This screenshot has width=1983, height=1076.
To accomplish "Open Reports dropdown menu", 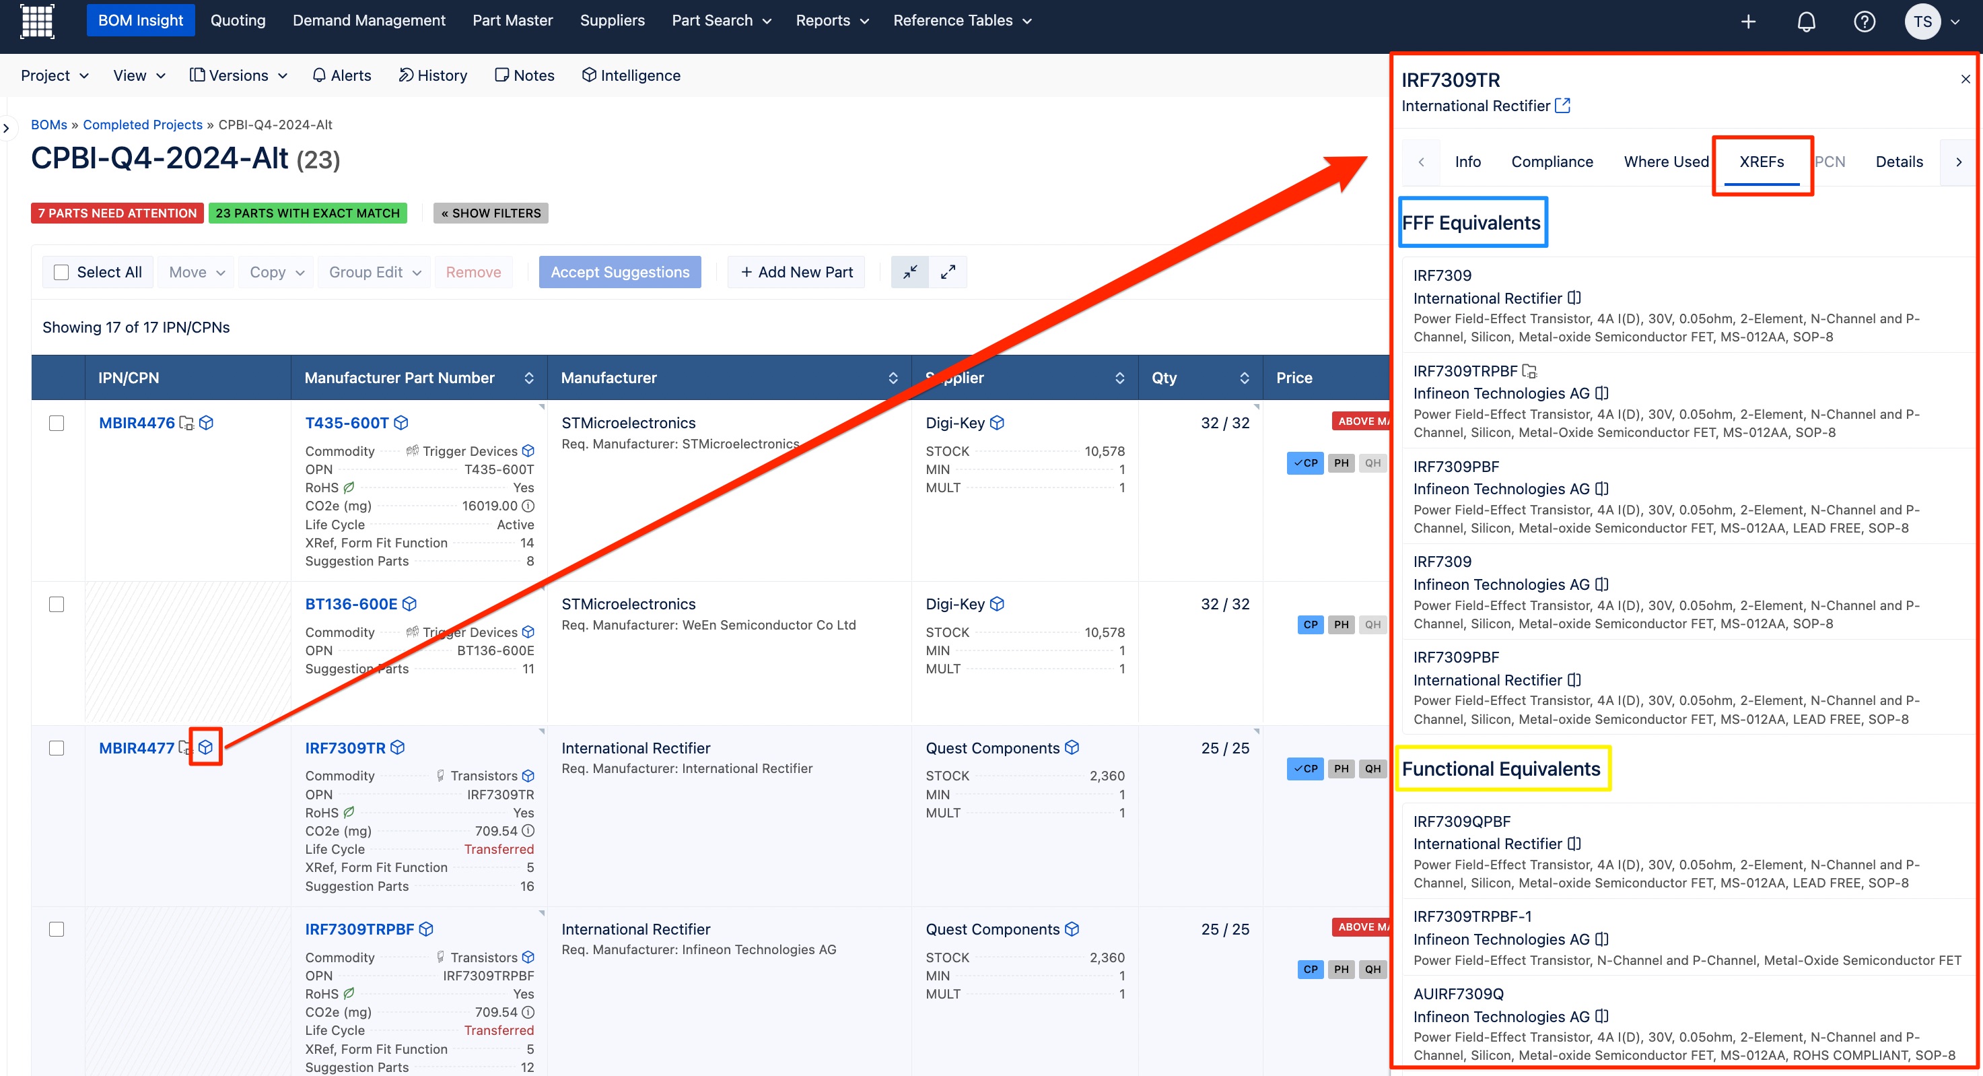I will click(x=832, y=21).
